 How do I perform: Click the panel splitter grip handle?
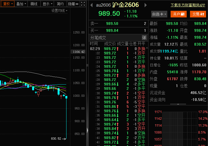pos(88,65)
